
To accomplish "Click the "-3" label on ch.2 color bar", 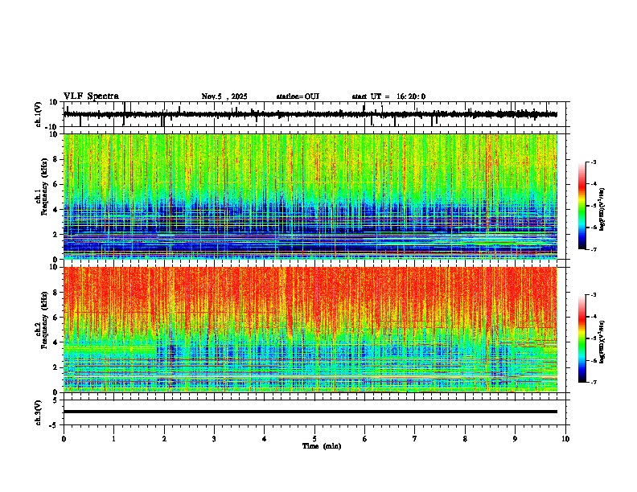I will pyautogui.click(x=594, y=295).
